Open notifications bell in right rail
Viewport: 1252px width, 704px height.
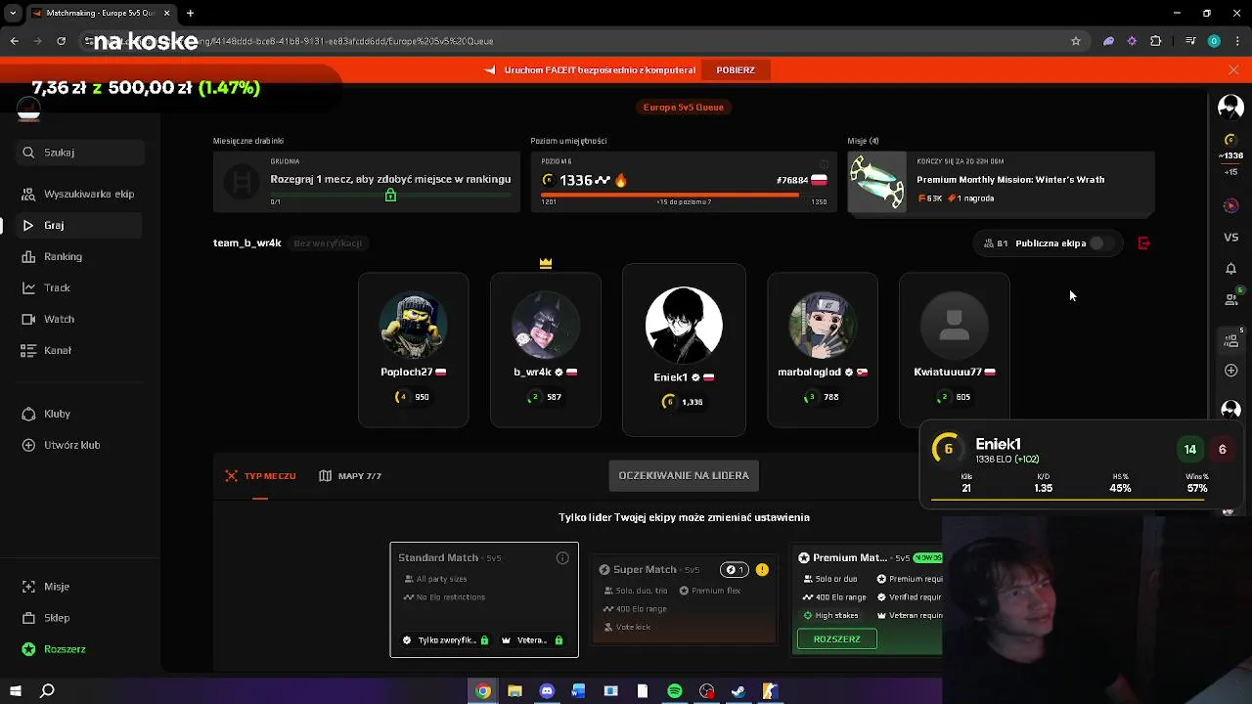point(1230,269)
